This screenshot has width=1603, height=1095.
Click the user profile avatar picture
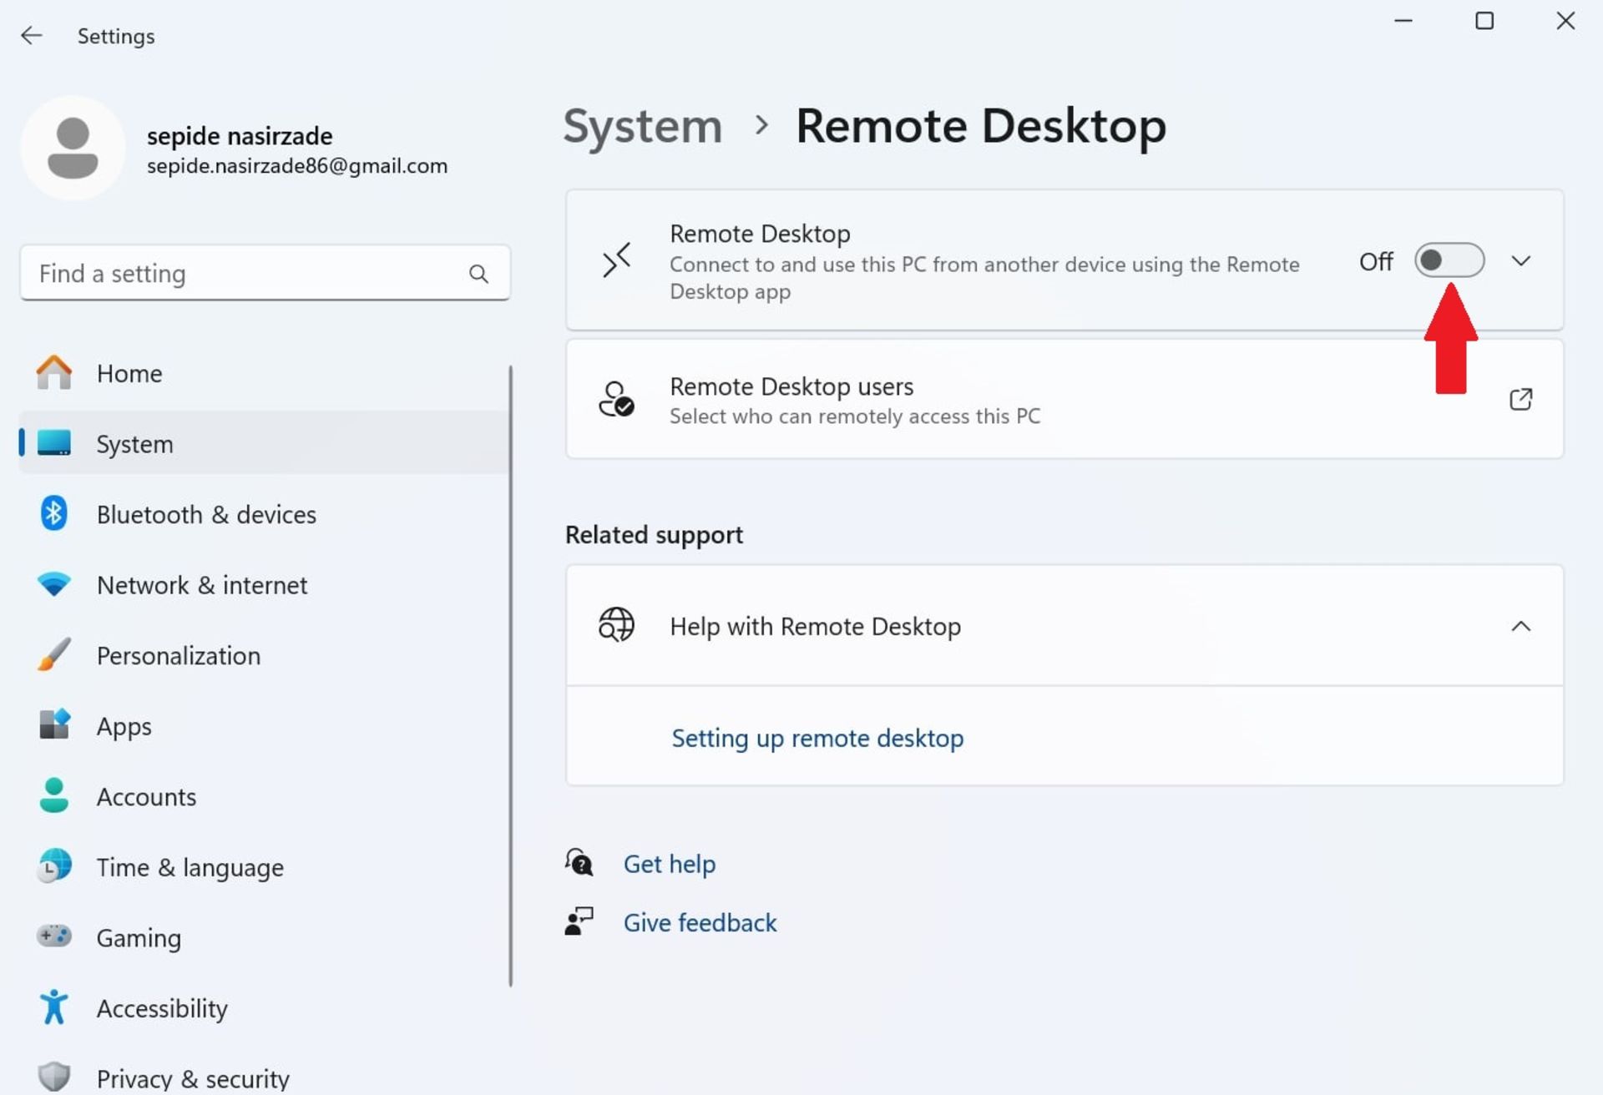pyautogui.click(x=73, y=148)
